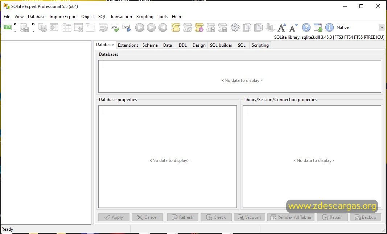Click the Ready status bar text
The image size is (387, 234).
pyautogui.click(x=7, y=229)
